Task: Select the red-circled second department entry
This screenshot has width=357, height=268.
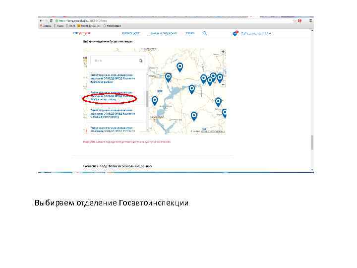Action: (x=112, y=96)
